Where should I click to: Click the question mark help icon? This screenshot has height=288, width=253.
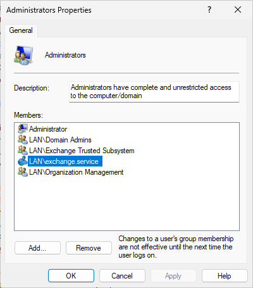pos(209,9)
